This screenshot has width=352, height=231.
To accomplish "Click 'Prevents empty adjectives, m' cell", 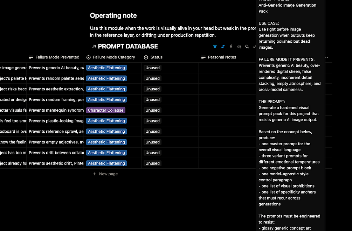I will (55, 142).
